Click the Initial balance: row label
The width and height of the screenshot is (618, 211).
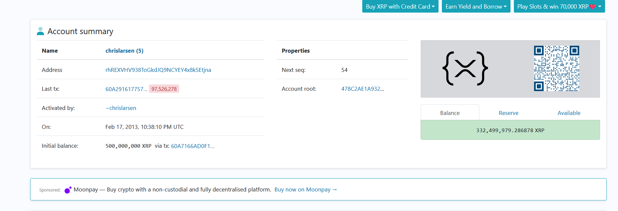click(x=60, y=146)
